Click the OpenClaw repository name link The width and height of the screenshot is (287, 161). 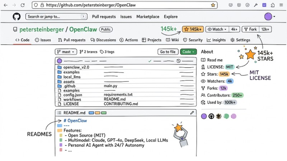83,29
